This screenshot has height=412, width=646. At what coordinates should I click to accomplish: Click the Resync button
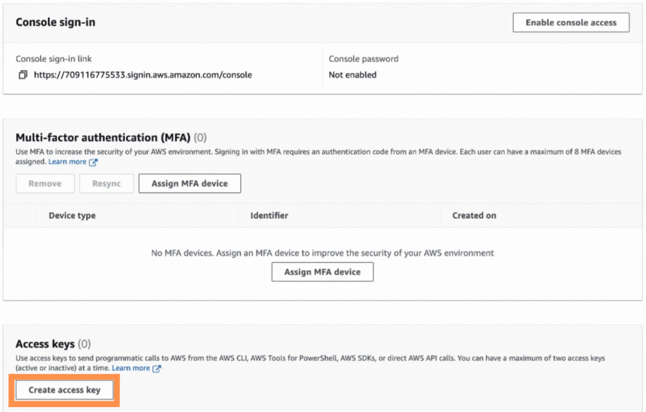pos(106,183)
